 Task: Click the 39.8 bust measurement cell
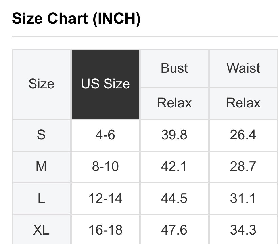tap(174, 135)
